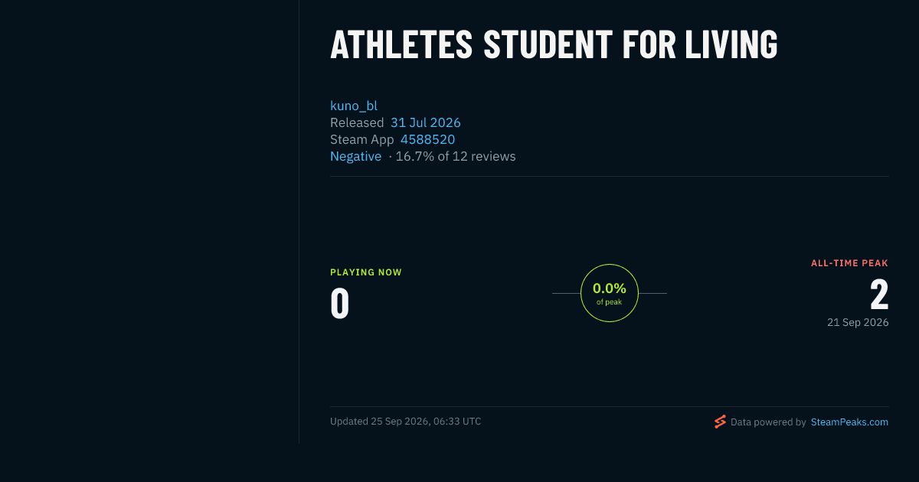Screen dimensions: 919x482
Task: Click the of peak caption in circle
Action: click(x=610, y=302)
